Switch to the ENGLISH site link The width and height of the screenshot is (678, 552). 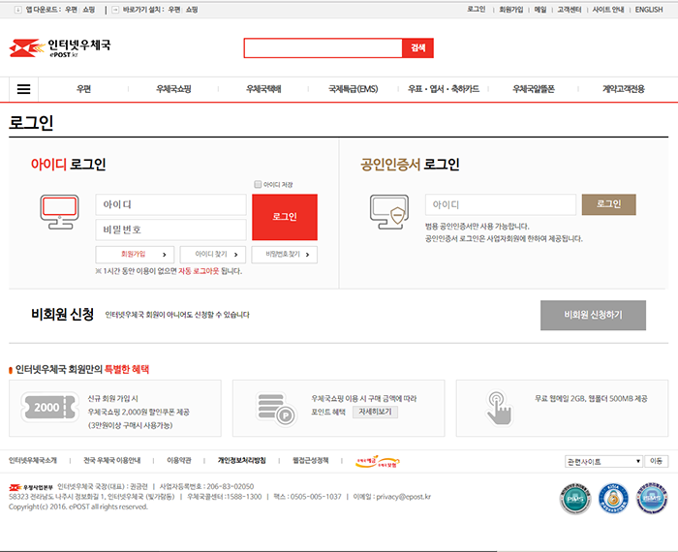tap(649, 10)
